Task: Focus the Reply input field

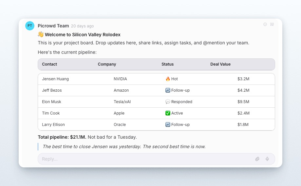Action: tap(156, 159)
